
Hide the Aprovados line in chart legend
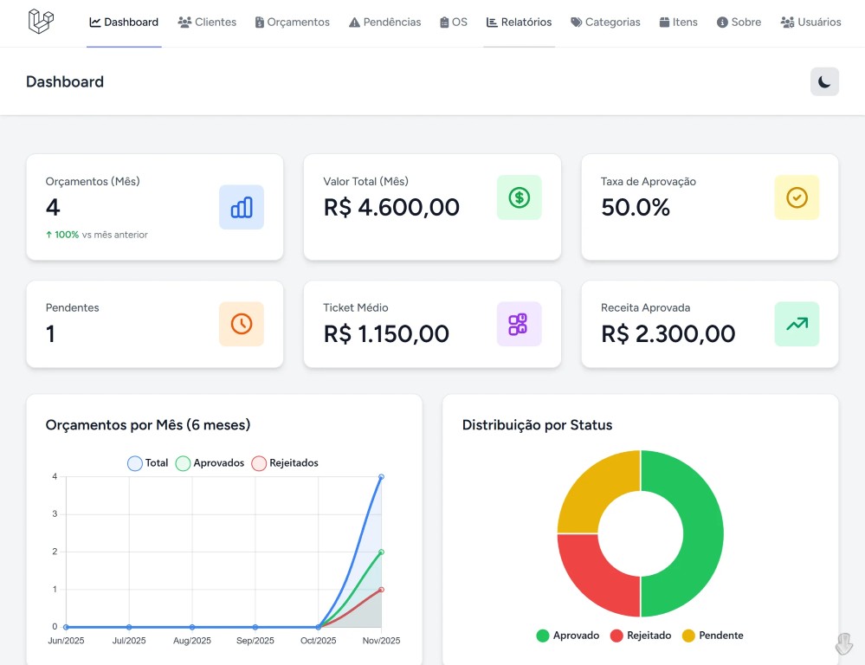click(x=210, y=463)
